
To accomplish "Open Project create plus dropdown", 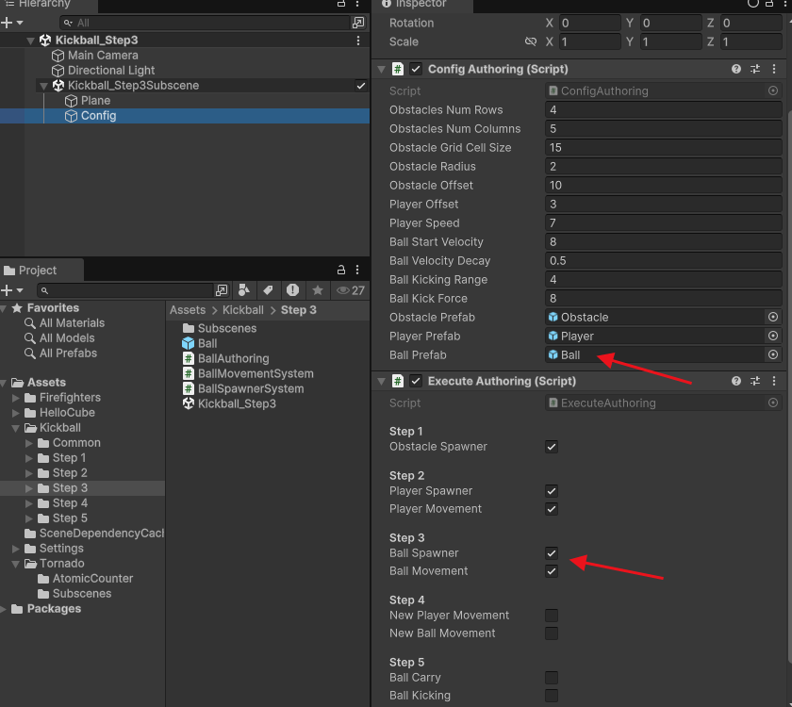I will coord(12,290).
